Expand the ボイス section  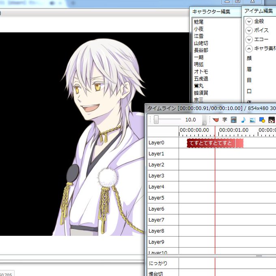pos(249,30)
